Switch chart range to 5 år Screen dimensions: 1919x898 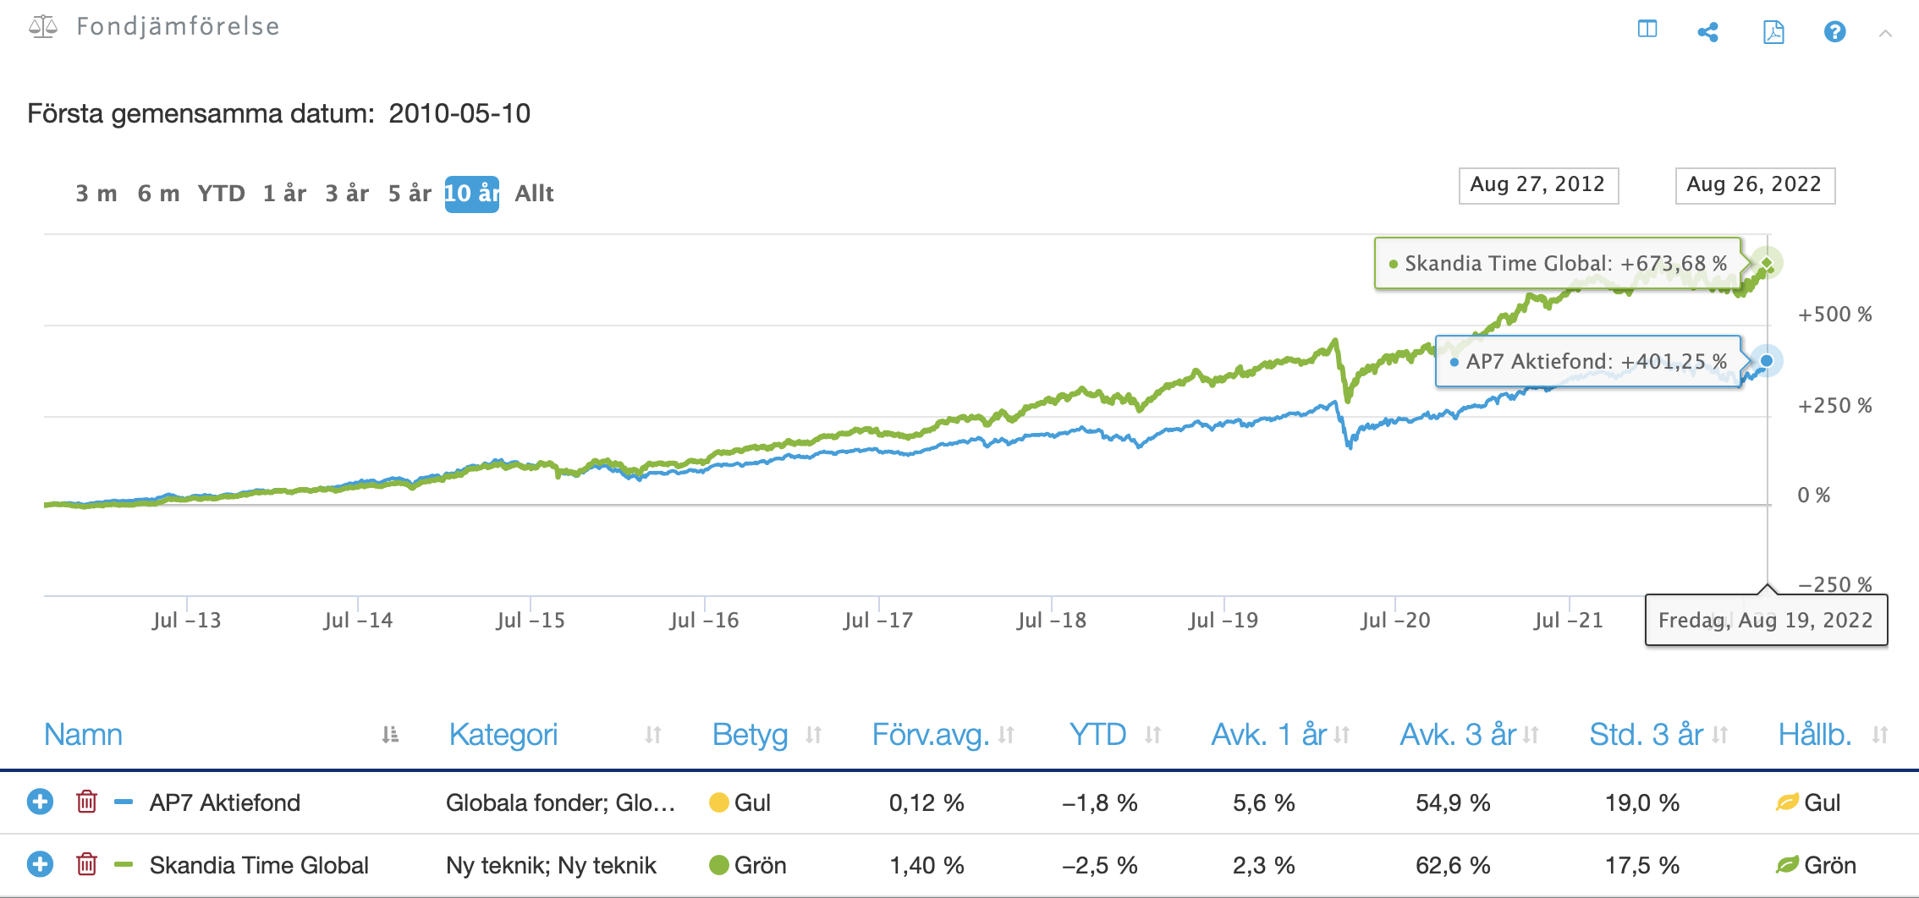410,194
